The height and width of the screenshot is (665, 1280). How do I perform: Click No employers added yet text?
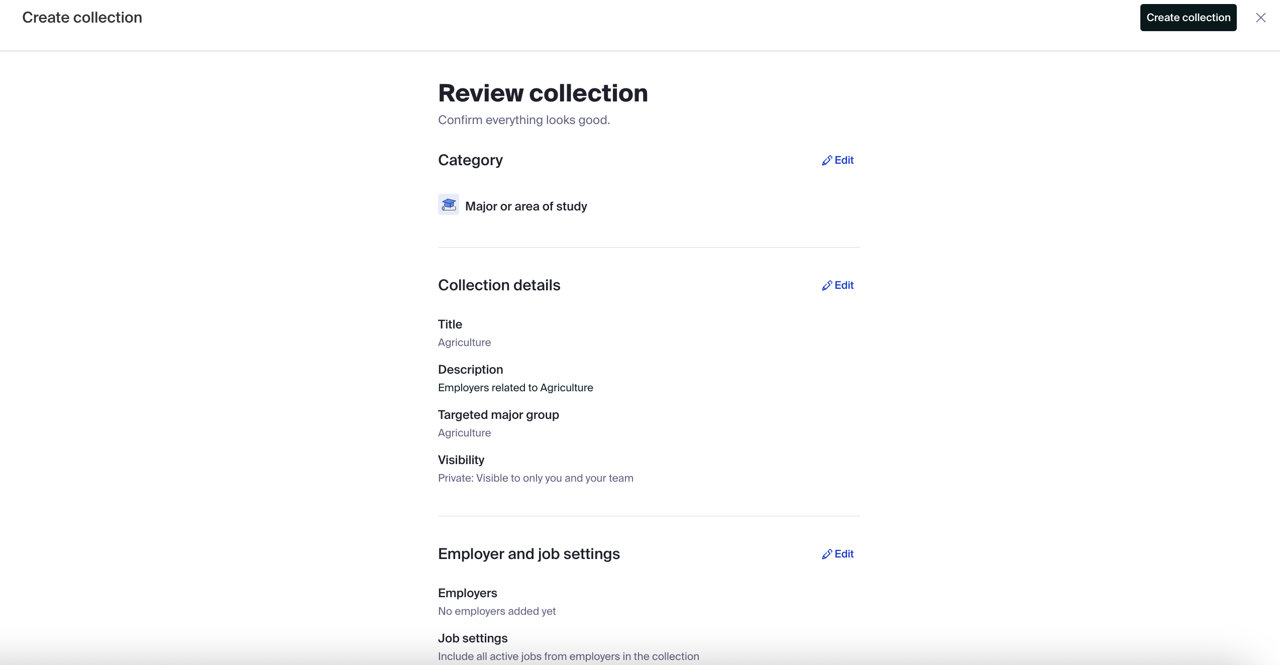(496, 611)
